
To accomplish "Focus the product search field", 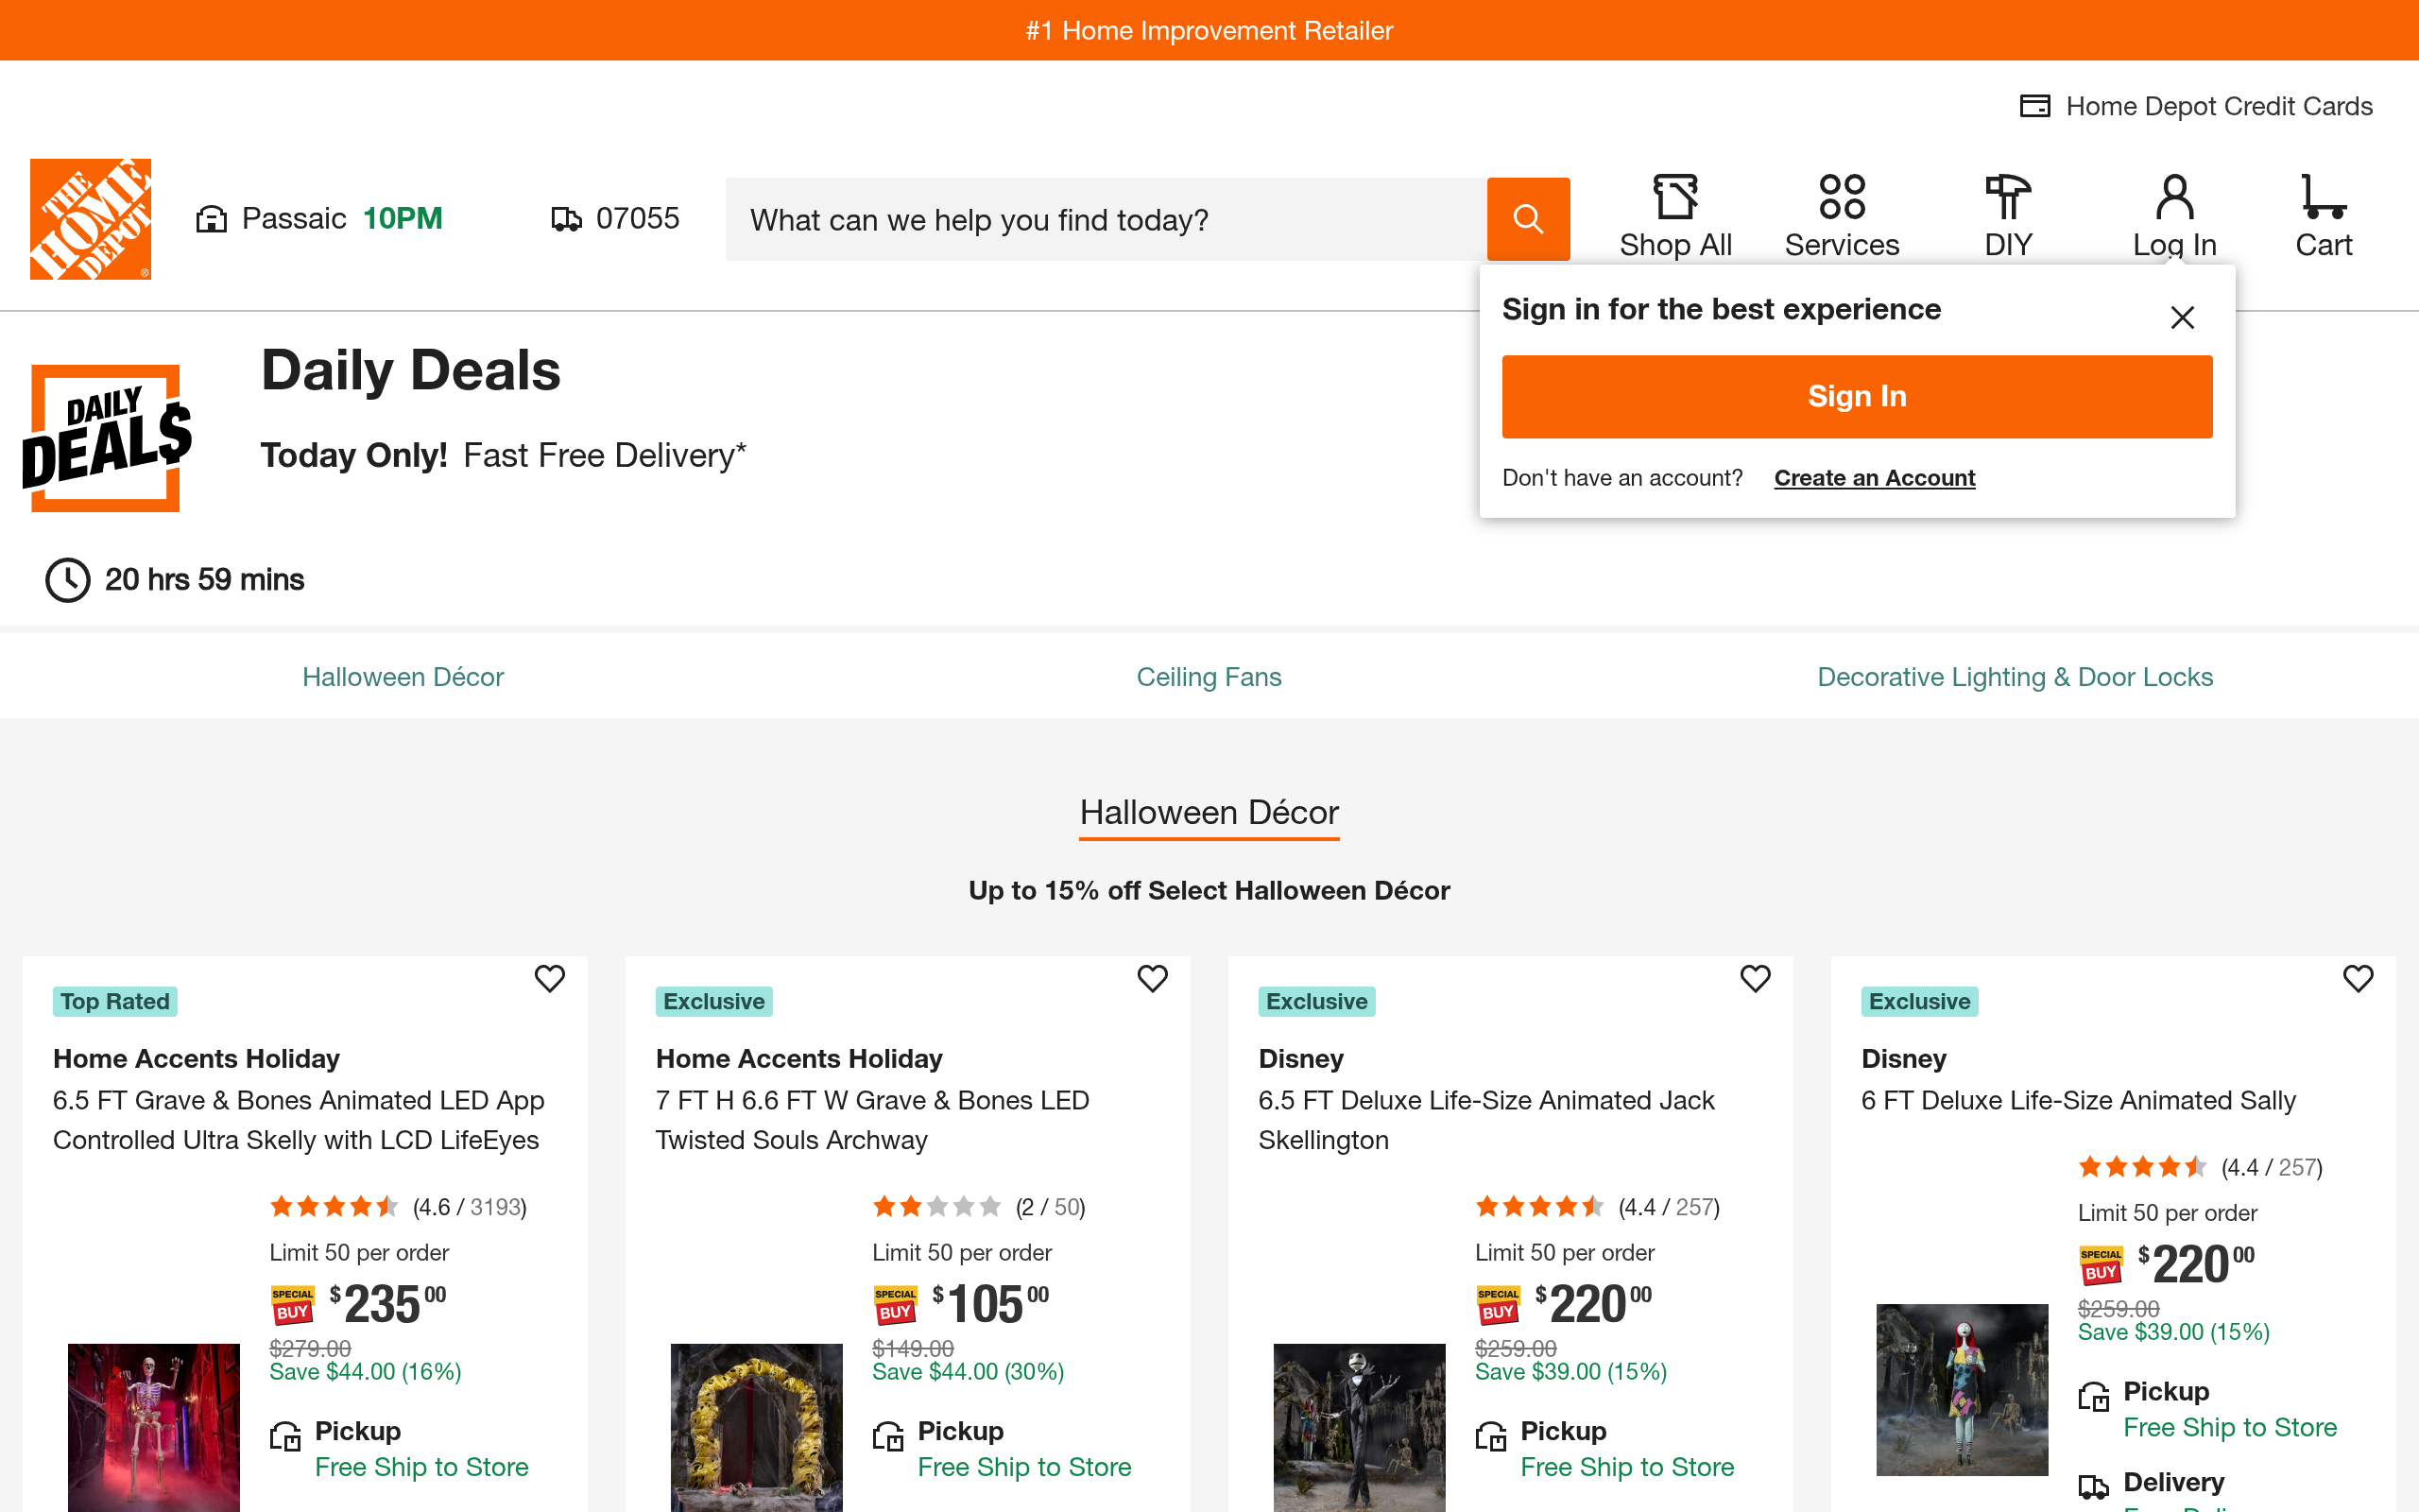I will click(x=1106, y=219).
